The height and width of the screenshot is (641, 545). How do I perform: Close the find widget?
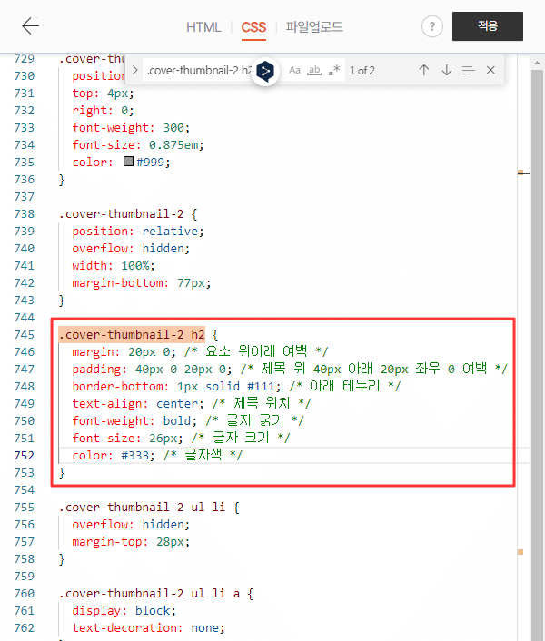point(490,70)
